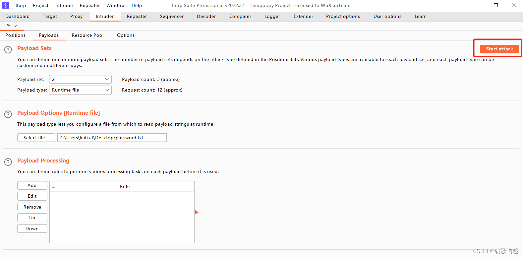Click the ellipsis column header in rules table
Screen dimensions: 523x257
[x=53, y=186]
